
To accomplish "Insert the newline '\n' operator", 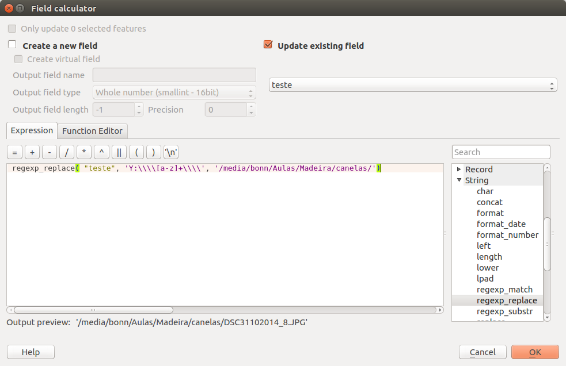I will click(171, 152).
